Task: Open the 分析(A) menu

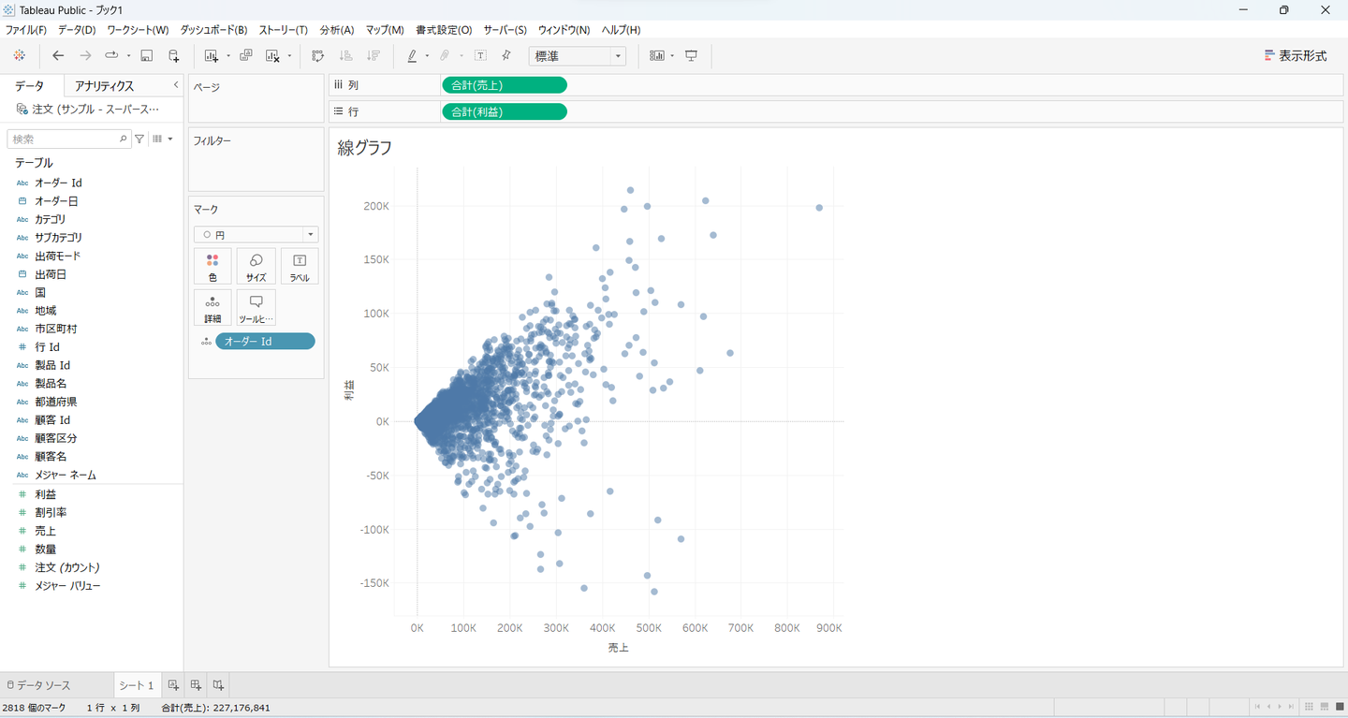Action: click(336, 30)
